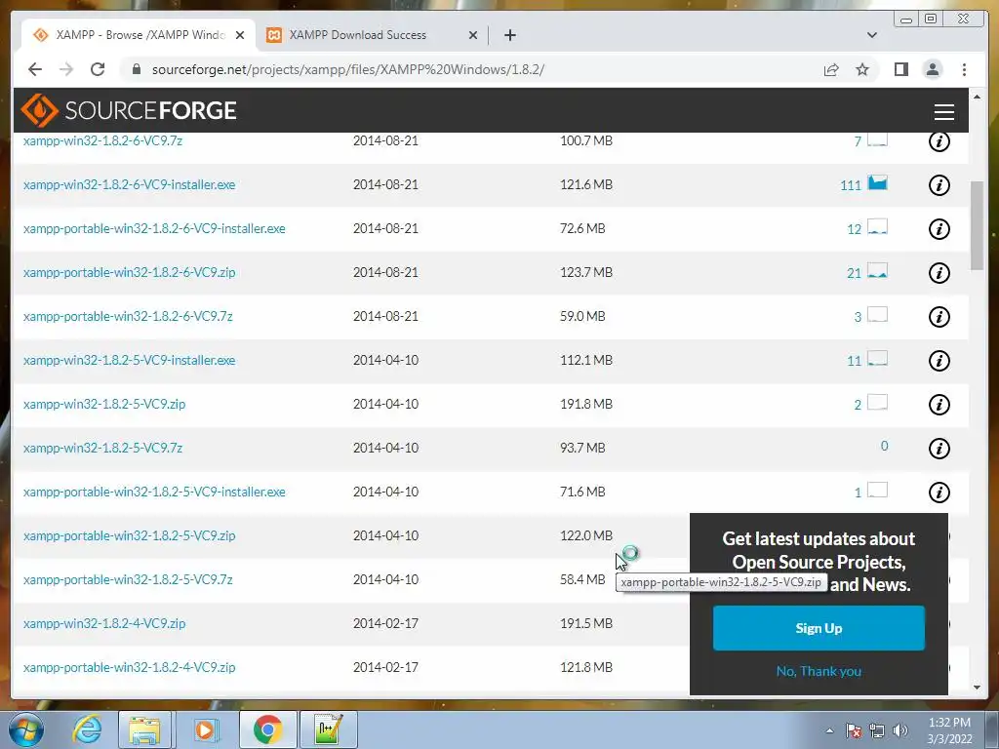Go back in browser history
999x749 pixels.
point(35,69)
